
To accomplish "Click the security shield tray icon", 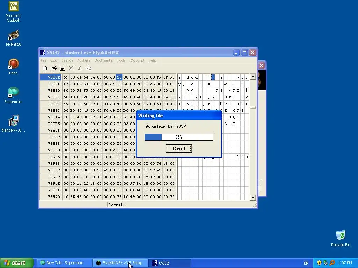I will [x=319, y=263].
